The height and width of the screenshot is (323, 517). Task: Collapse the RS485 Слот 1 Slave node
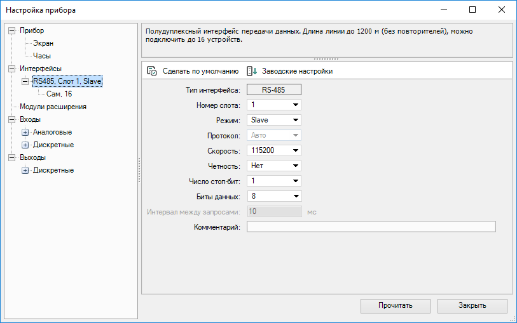click(25, 81)
